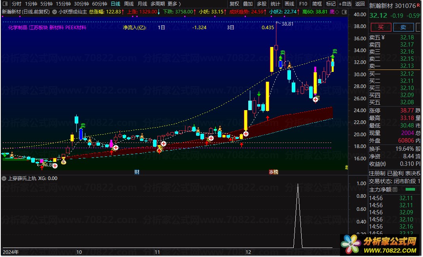Click the 收益(三) value 0.310
Image resolution: width=423 pixels, height=257 pixels.
pos(407,164)
